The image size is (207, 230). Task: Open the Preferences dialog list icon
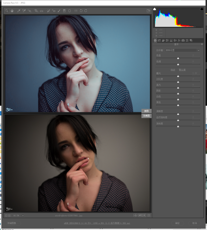pos(76,11)
